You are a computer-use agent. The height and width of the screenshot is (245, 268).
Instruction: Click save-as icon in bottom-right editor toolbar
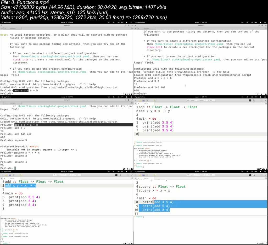point(147,175)
